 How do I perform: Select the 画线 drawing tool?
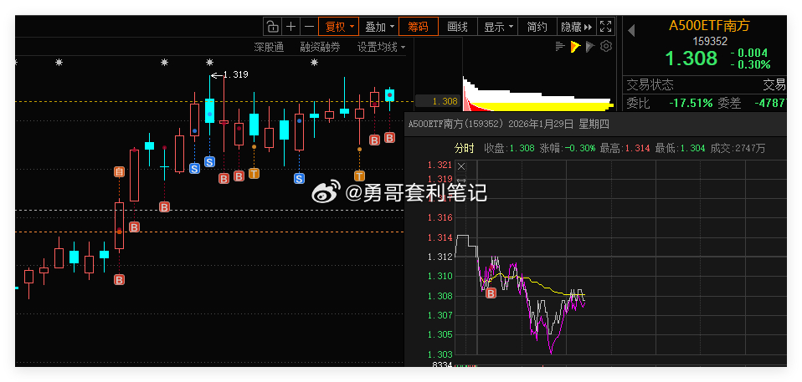tap(457, 27)
